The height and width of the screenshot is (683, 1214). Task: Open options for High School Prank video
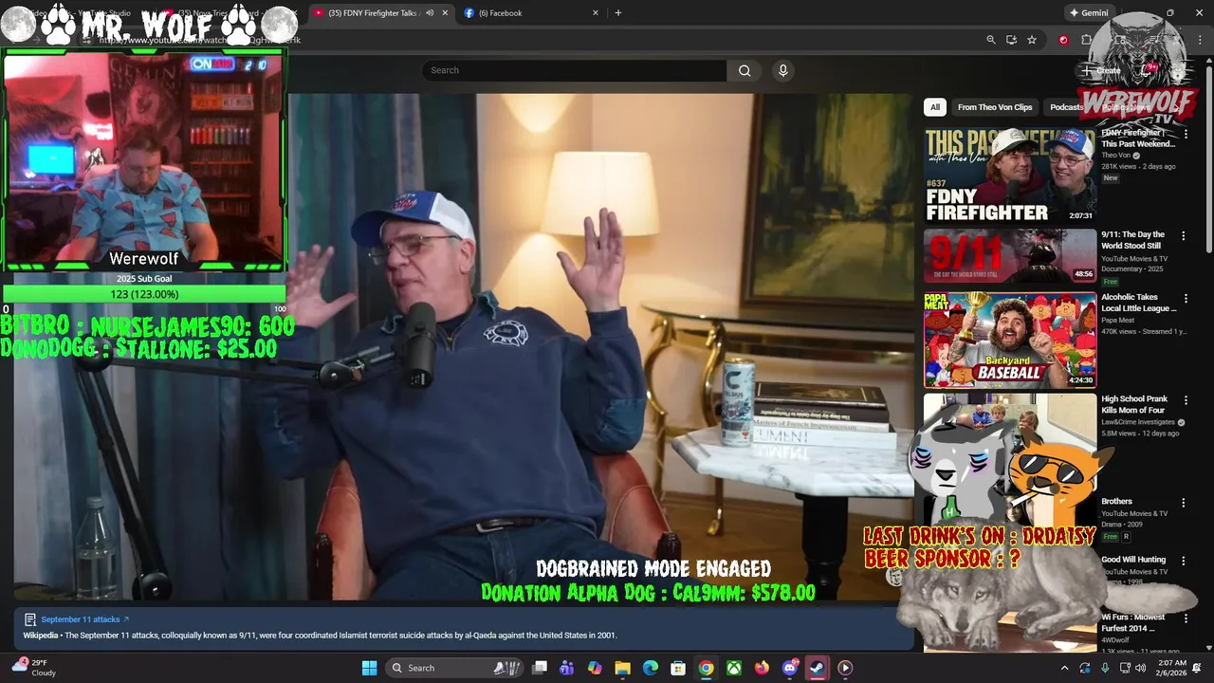tap(1184, 399)
